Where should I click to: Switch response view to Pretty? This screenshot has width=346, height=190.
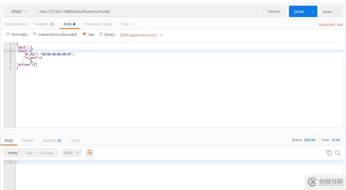12,153
